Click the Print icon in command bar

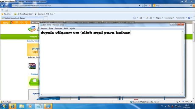pos(151,18)
